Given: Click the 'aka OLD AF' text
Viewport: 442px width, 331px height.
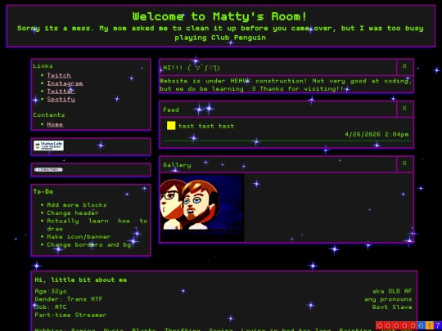Looking at the screenshot, I should (392, 291).
